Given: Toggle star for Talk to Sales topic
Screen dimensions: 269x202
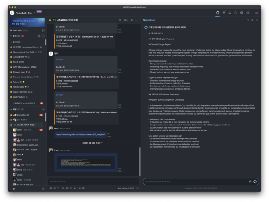Looking at the screenshot, I should click(x=11, y=86).
